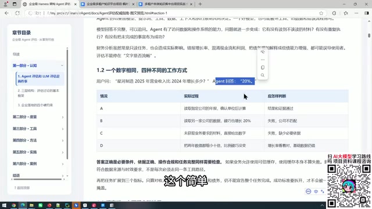Close the 多租户本体知识库中台项目实战 tab
372x209 pixels.
click(191, 4)
